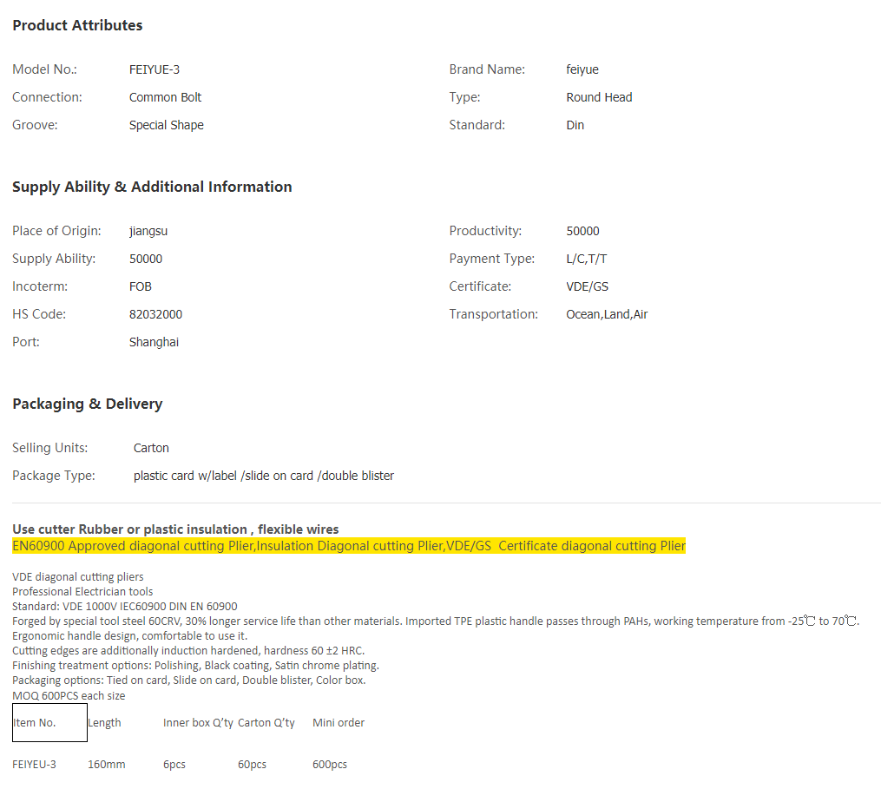Viewport: 881px width, 789px height.
Task: Click the 600pcs mini order cell
Action: click(x=329, y=764)
